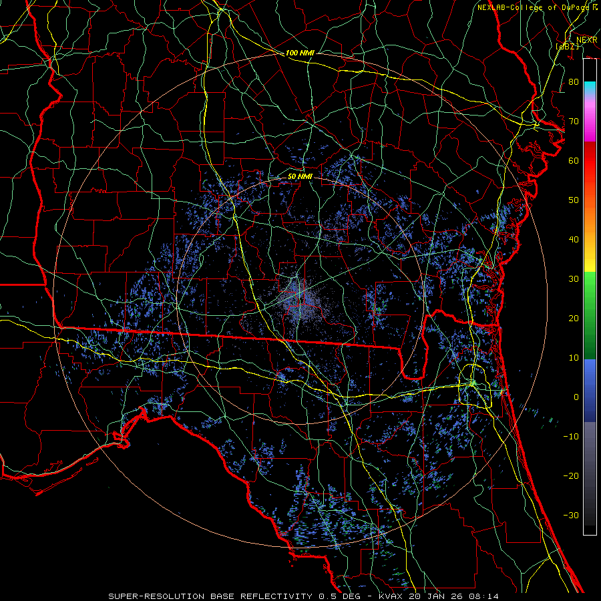Screen dimensions: 601x601
Task: Click the "0.5 DEG" elevation text
Action: click(x=339, y=596)
